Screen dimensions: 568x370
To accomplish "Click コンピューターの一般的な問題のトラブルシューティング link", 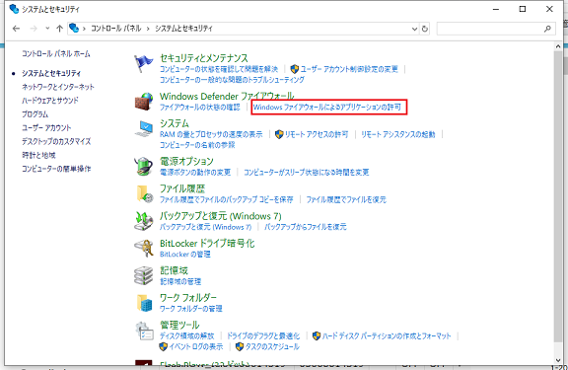I will [x=232, y=79].
